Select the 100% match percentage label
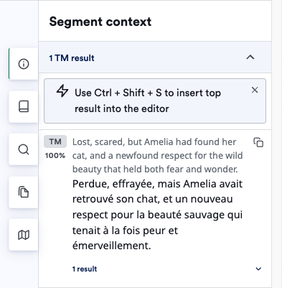 coord(55,156)
